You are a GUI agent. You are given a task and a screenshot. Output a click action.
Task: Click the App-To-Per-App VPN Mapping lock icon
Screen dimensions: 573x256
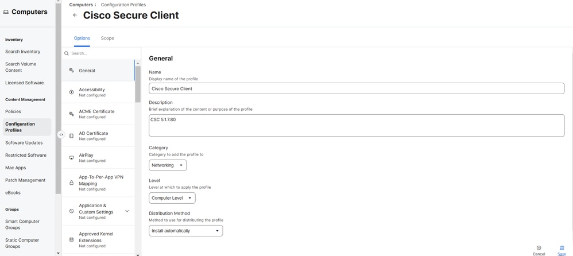pos(71,183)
